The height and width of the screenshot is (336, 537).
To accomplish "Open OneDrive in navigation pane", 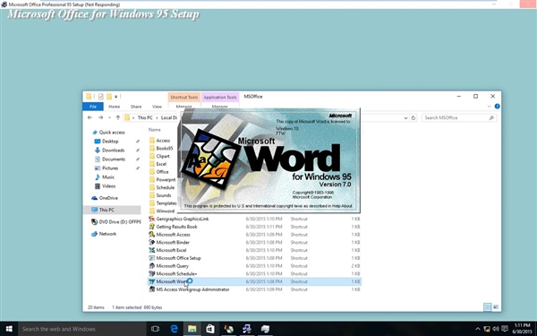I will [x=105, y=198].
